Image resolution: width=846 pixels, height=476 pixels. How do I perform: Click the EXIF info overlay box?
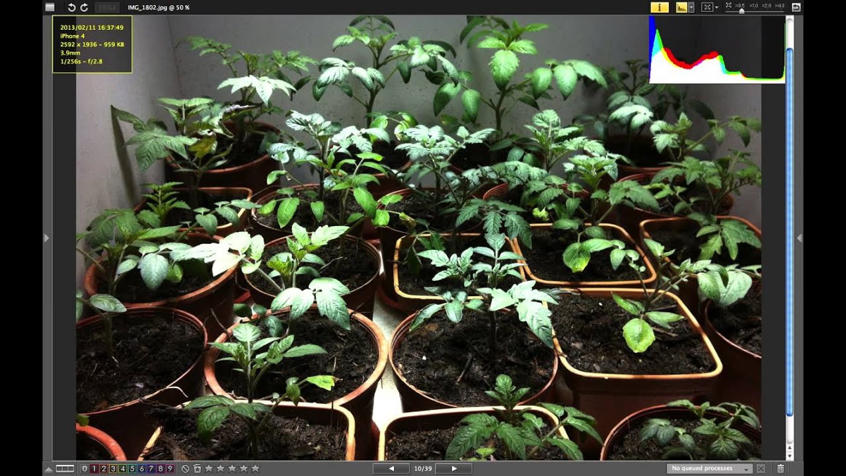(92, 44)
